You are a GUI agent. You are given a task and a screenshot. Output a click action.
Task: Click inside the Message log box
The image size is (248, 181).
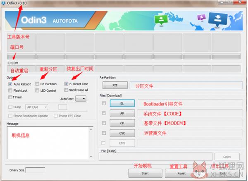pyautogui.click(x=48, y=143)
